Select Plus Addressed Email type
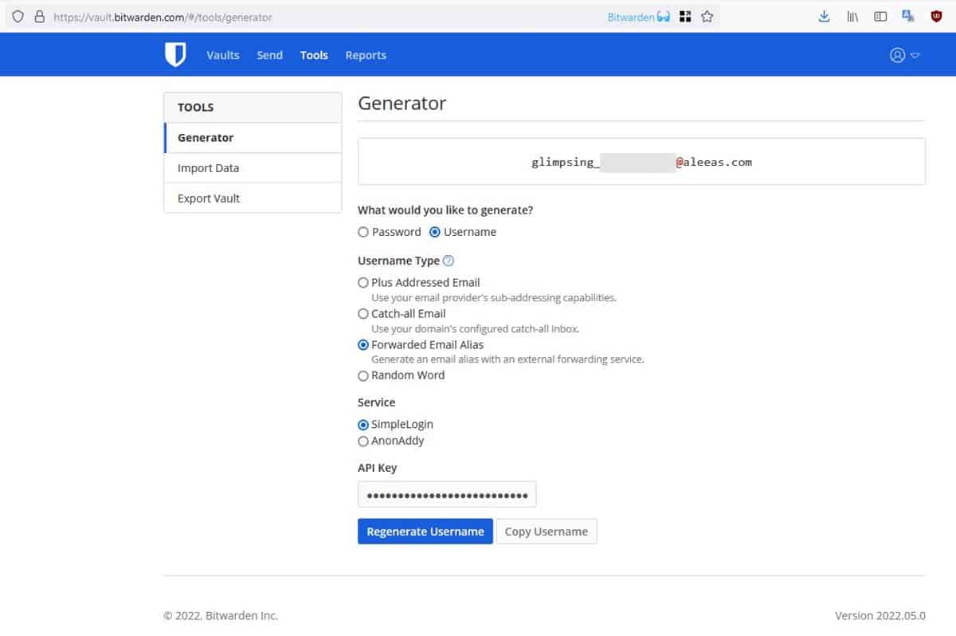Image resolution: width=956 pixels, height=636 pixels. pyautogui.click(x=363, y=283)
